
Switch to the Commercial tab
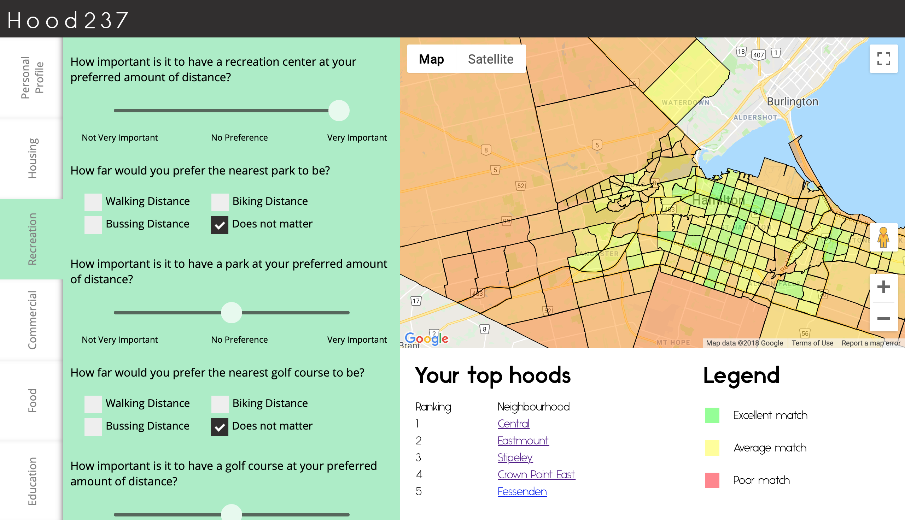click(x=32, y=320)
